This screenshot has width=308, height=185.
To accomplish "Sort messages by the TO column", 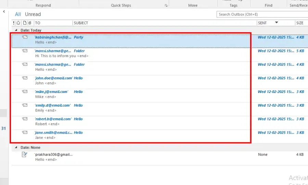I will point(38,23).
